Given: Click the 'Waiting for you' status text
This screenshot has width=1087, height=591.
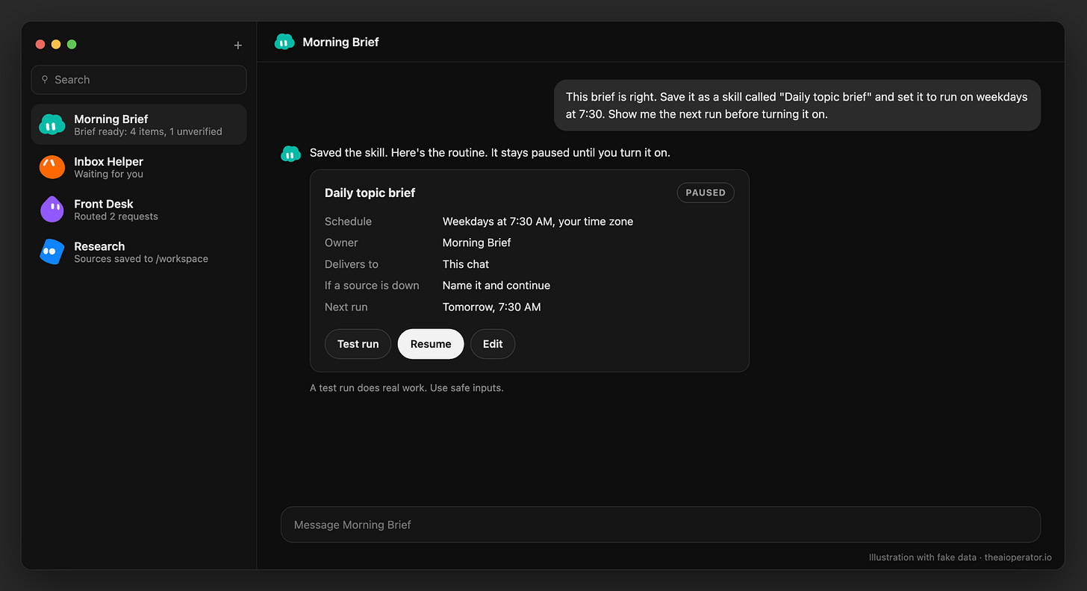Looking at the screenshot, I should 108,174.
